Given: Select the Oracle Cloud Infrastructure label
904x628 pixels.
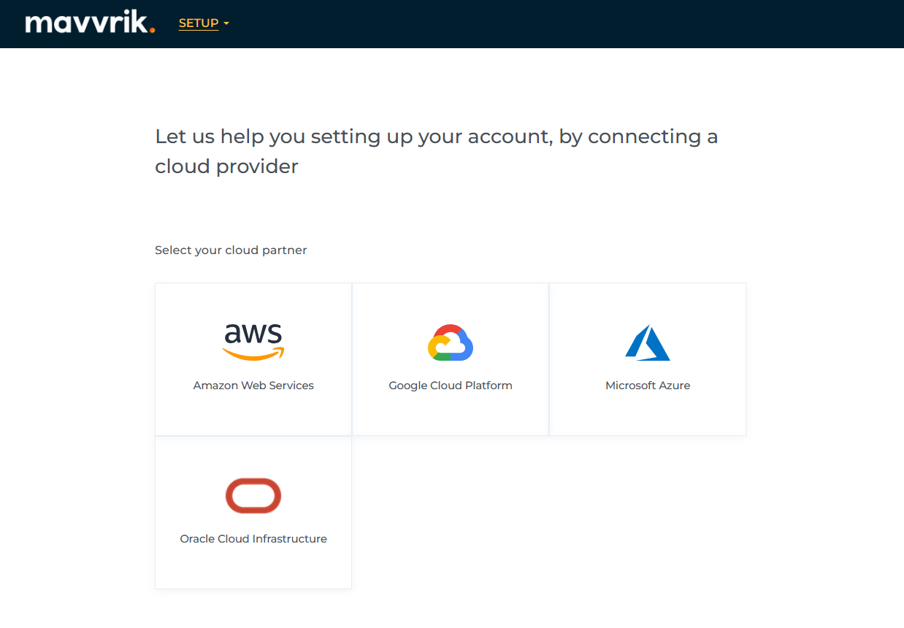Looking at the screenshot, I should point(253,539).
